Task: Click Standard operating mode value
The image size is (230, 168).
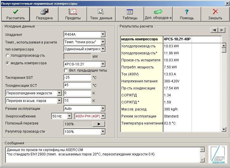Action: click(x=171, y=116)
